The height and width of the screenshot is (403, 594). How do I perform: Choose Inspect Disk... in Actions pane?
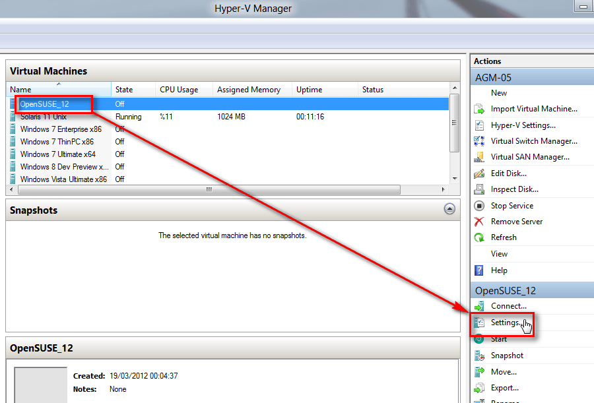click(514, 189)
